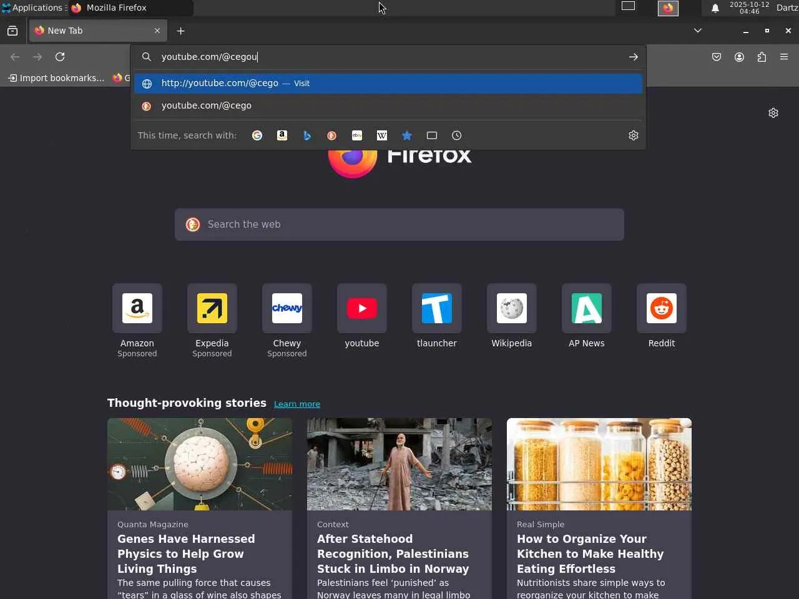The image size is (799, 599).
Task: Click the Dartz user label in the top panel
Action: pos(787,7)
